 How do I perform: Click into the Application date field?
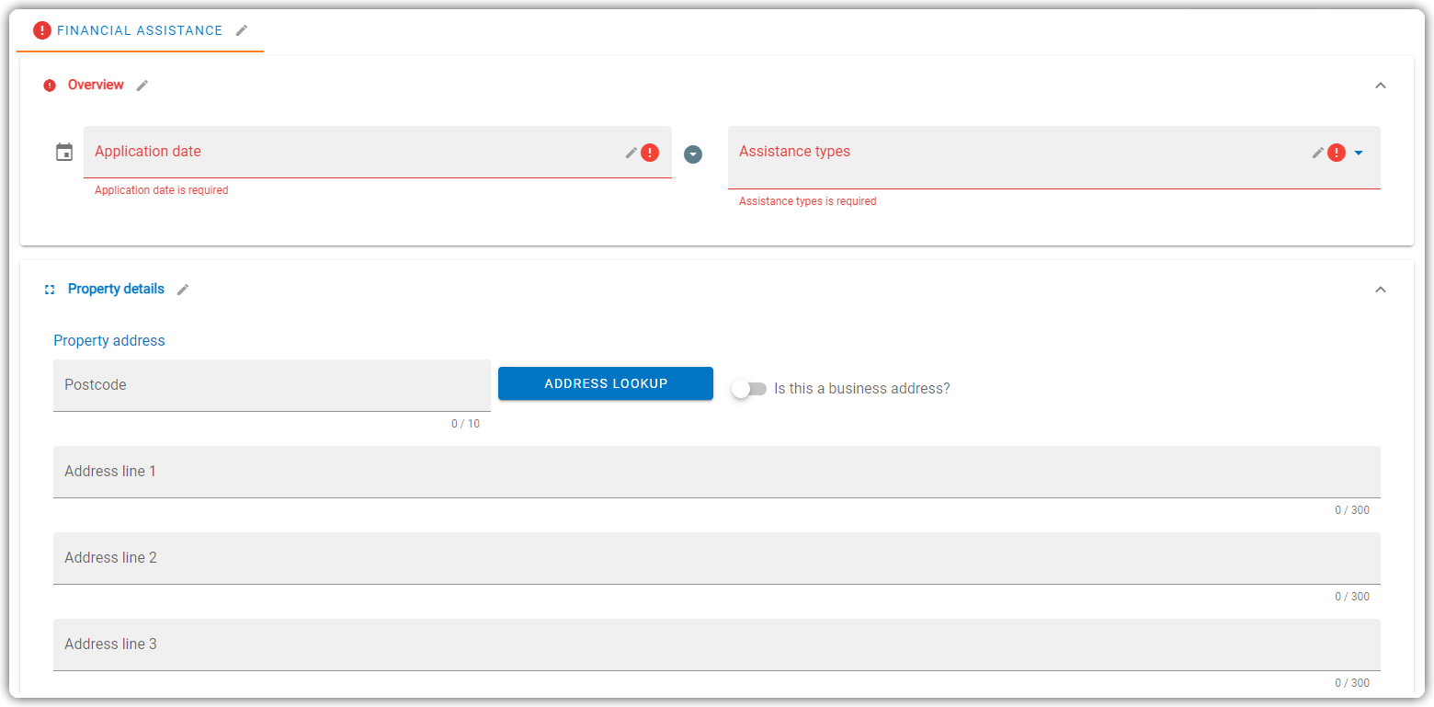(378, 152)
